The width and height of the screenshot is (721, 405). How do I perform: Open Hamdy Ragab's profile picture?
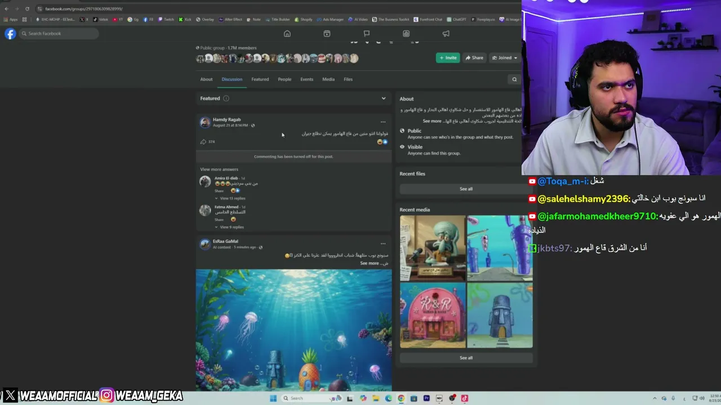tap(205, 123)
